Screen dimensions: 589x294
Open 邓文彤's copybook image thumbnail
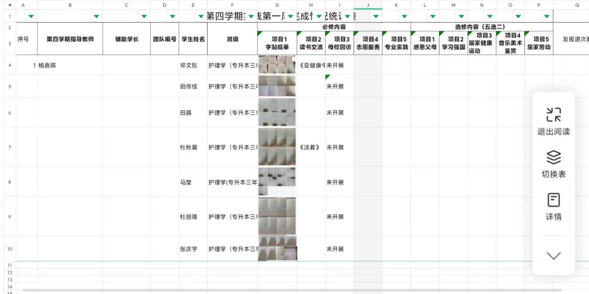(x=277, y=65)
